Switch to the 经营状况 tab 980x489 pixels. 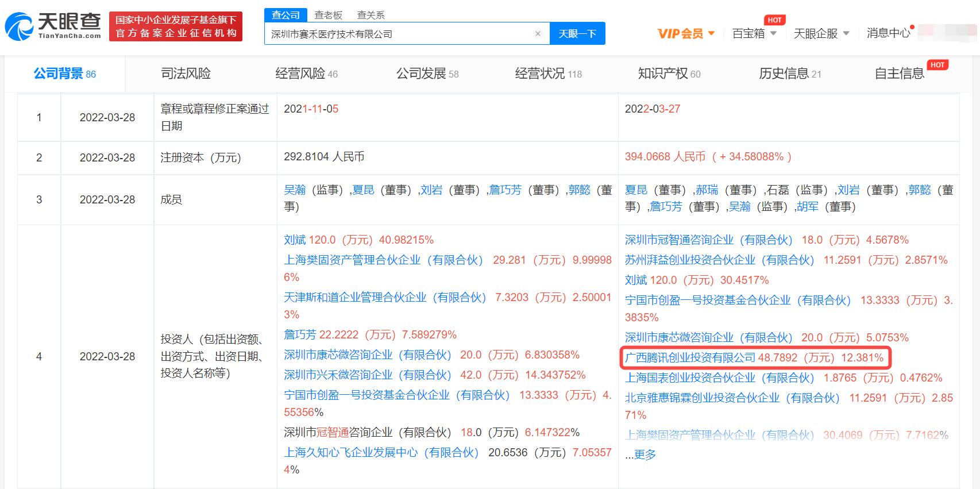point(549,74)
